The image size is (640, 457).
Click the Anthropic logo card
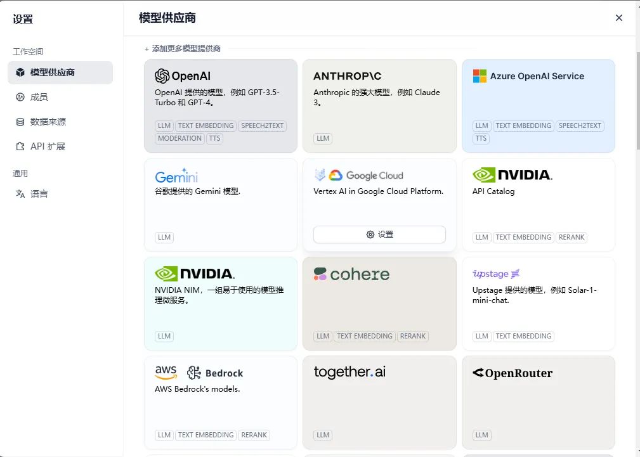click(x=348, y=76)
